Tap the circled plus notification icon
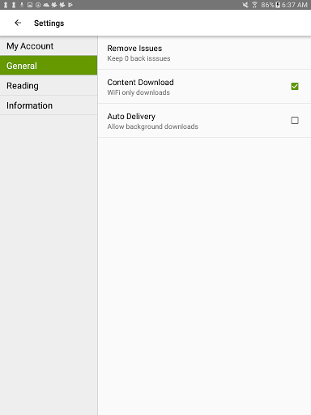 tap(38, 5)
